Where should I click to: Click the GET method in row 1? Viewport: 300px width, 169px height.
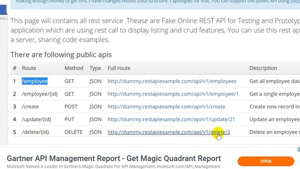click(69, 81)
